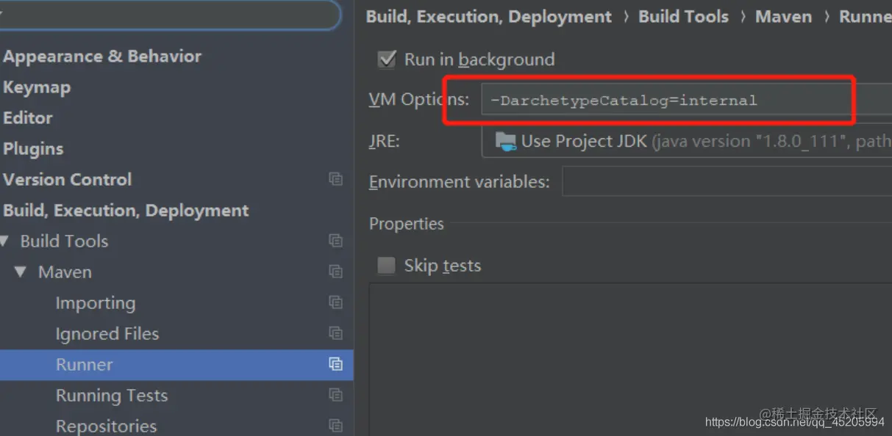Click project-level icon beside Runner
Screen dimensions: 892x436
336,364
